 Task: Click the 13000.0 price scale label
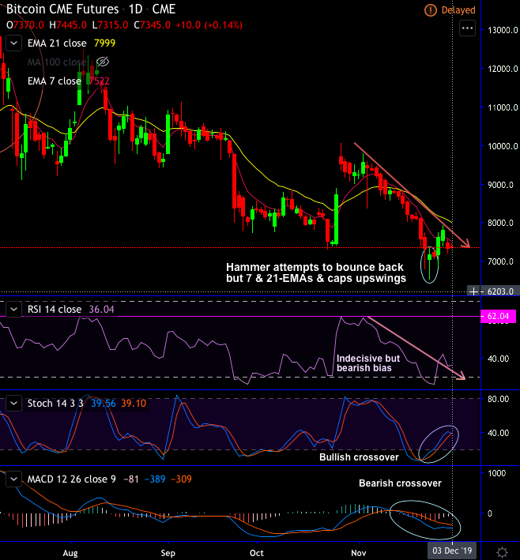(x=503, y=30)
